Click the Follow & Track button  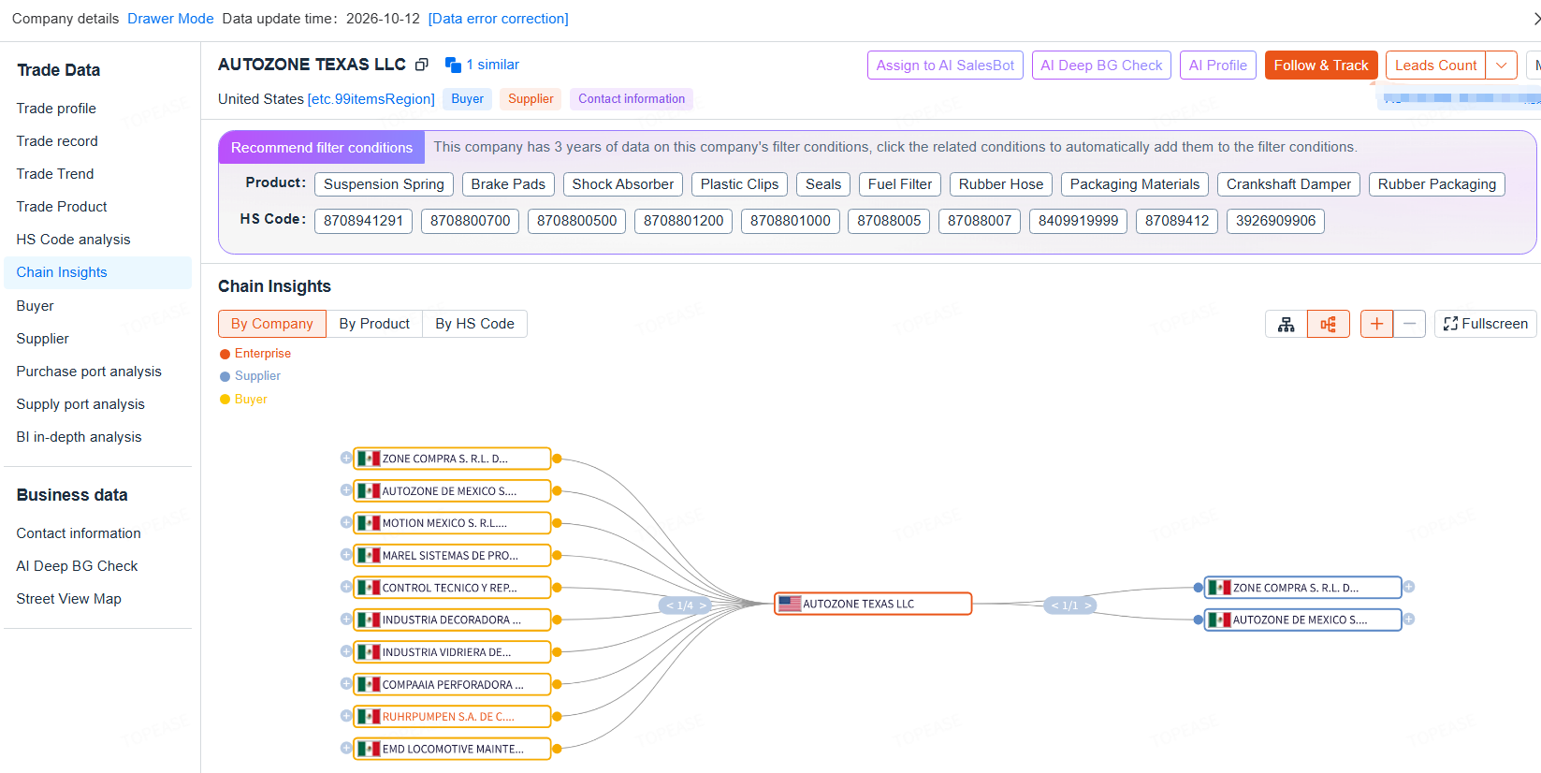[x=1321, y=66]
